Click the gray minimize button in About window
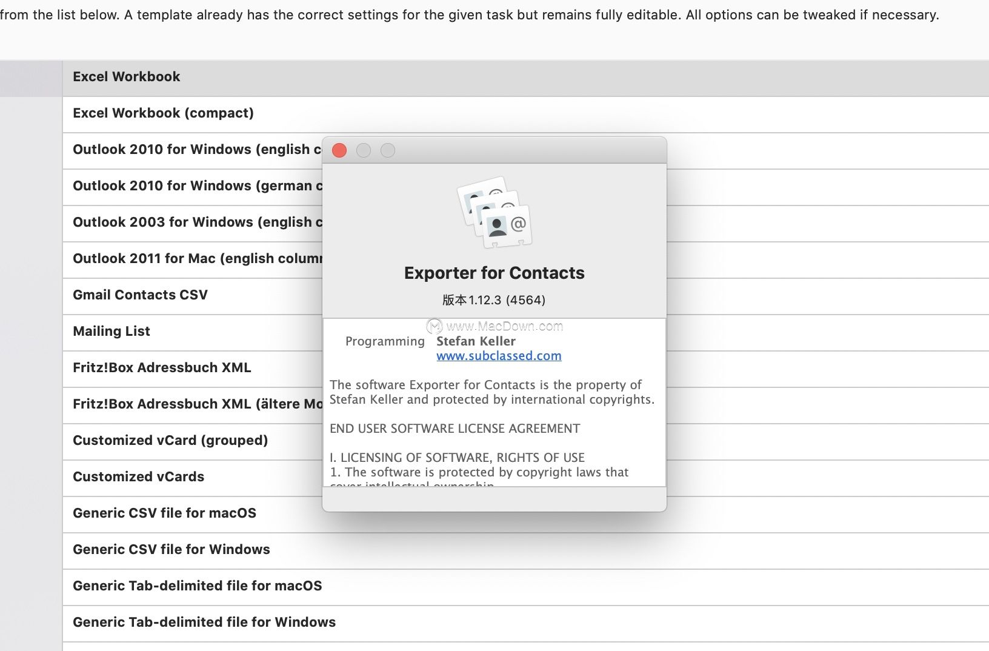Image resolution: width=989 pixels, height=651 pixels. (x=364, y=150)
